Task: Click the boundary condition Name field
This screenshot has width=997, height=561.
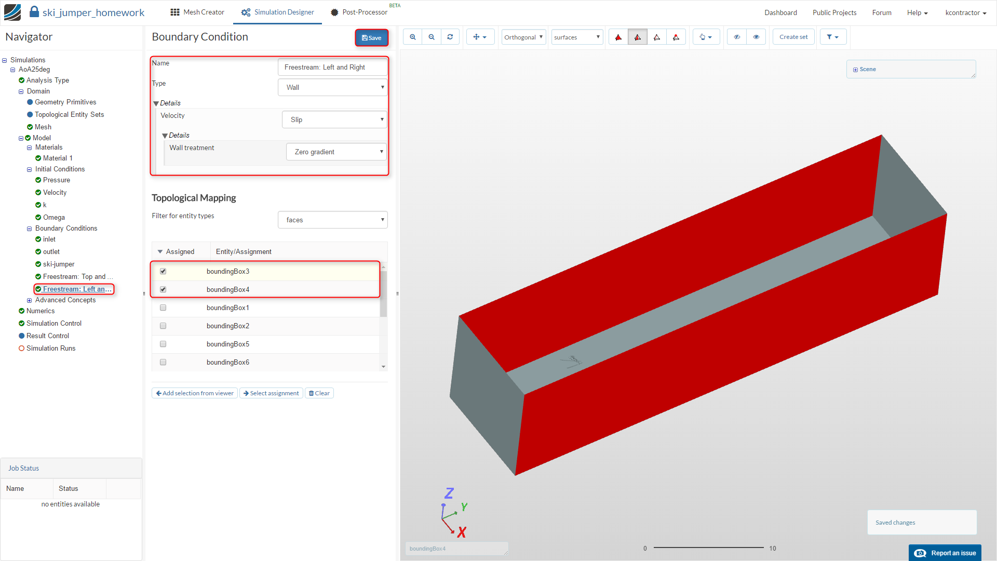Action: click(332, 67)
